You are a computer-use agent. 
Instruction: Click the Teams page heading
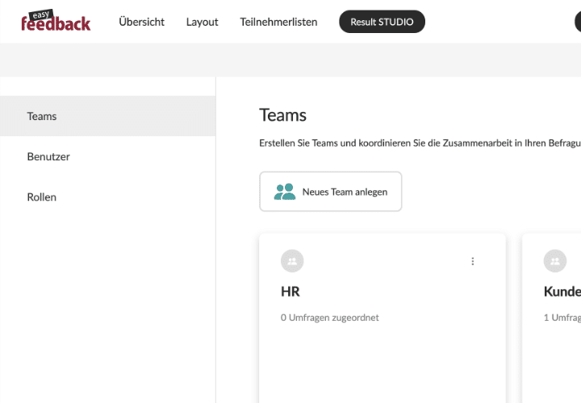282,115
